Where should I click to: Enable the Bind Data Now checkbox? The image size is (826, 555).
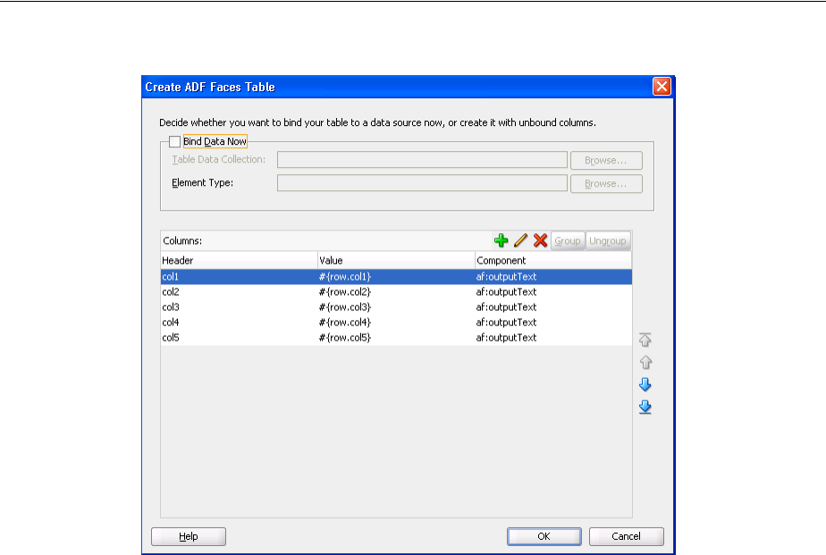pyautogui.click(x=175, y=141)
